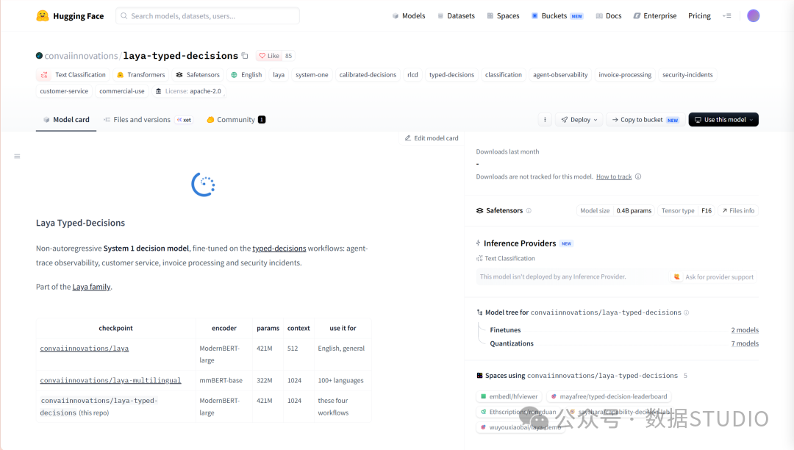Screen dimensions: 794x450
Task: Open the 85 likes count
Action: [289, 56]
